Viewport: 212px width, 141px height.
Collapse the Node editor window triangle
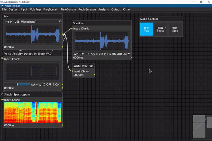2,6
